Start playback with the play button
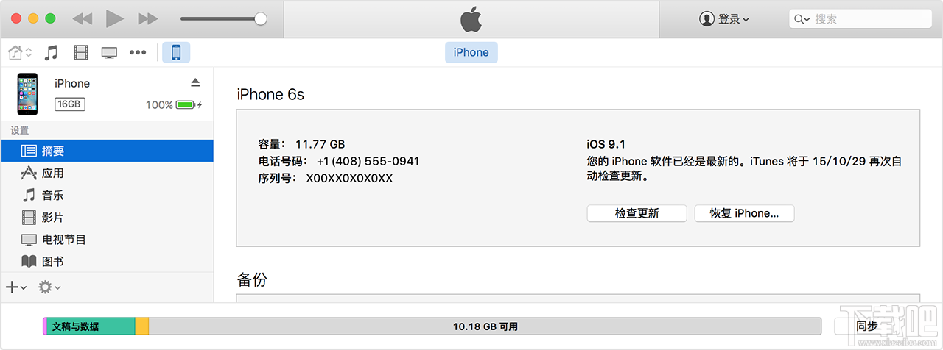The height and width of the screenshot is (350, 943). click(115, 19)
